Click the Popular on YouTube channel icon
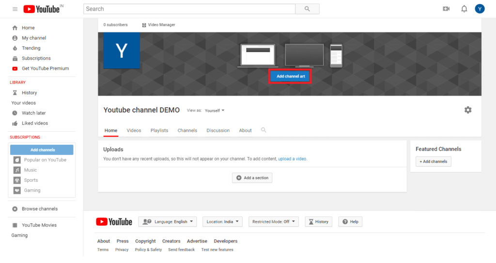This screenshot has width=496, height=263. [x=17, y=160]
